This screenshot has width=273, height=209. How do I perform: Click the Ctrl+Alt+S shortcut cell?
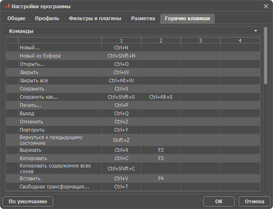coord(161,97)
